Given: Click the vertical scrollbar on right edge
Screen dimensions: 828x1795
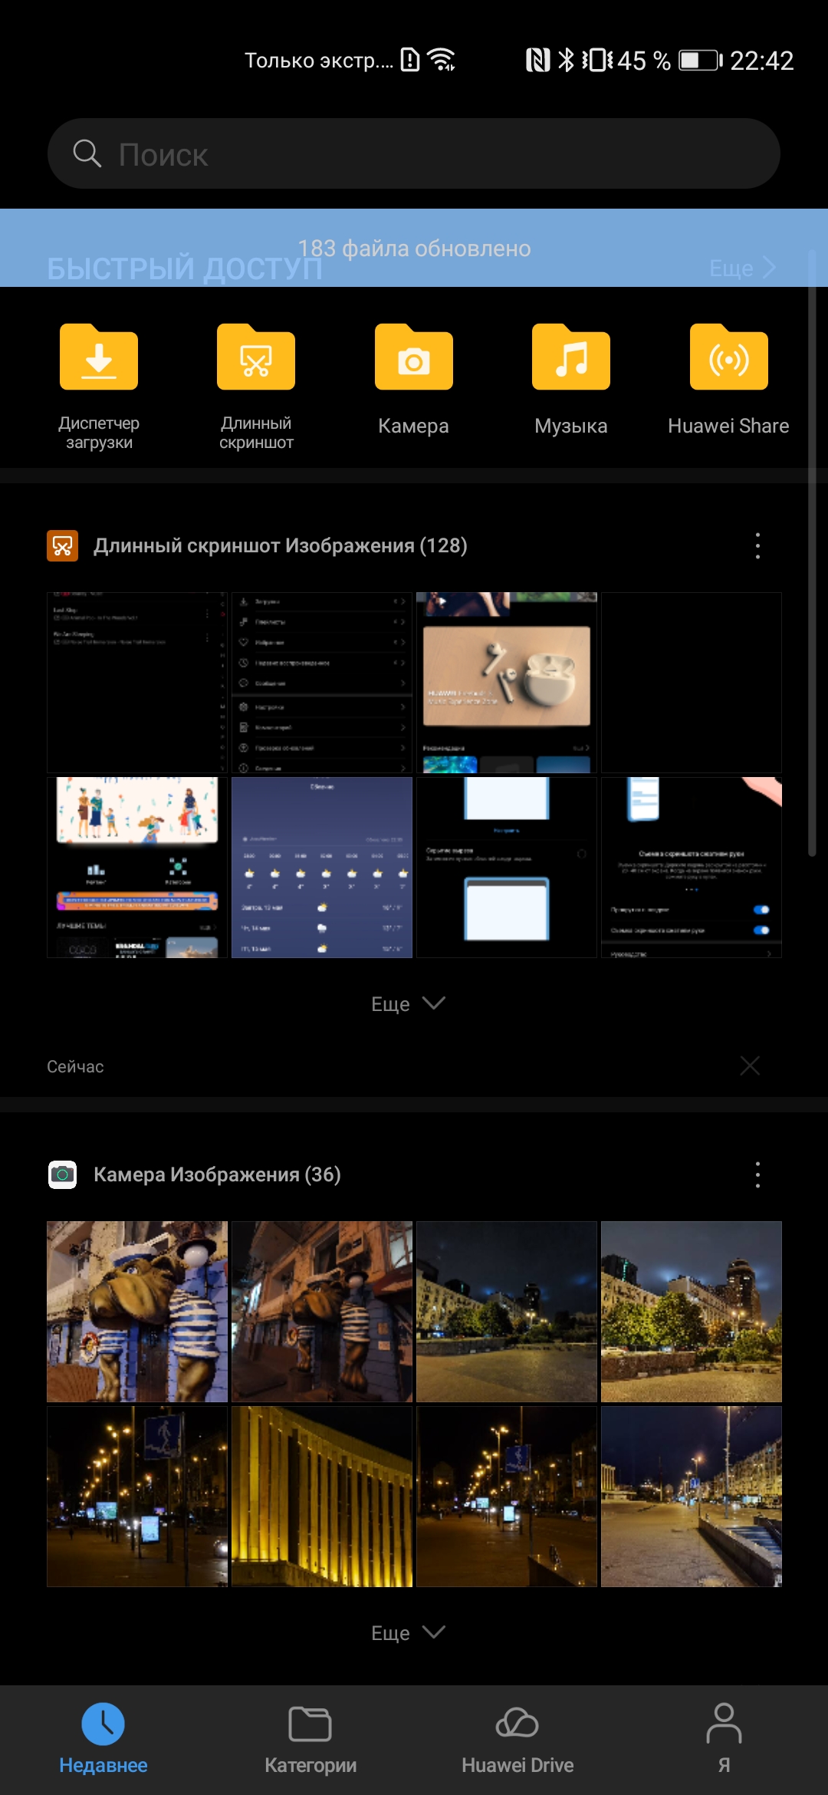Looking at the screenshot, I should (812, 552).
